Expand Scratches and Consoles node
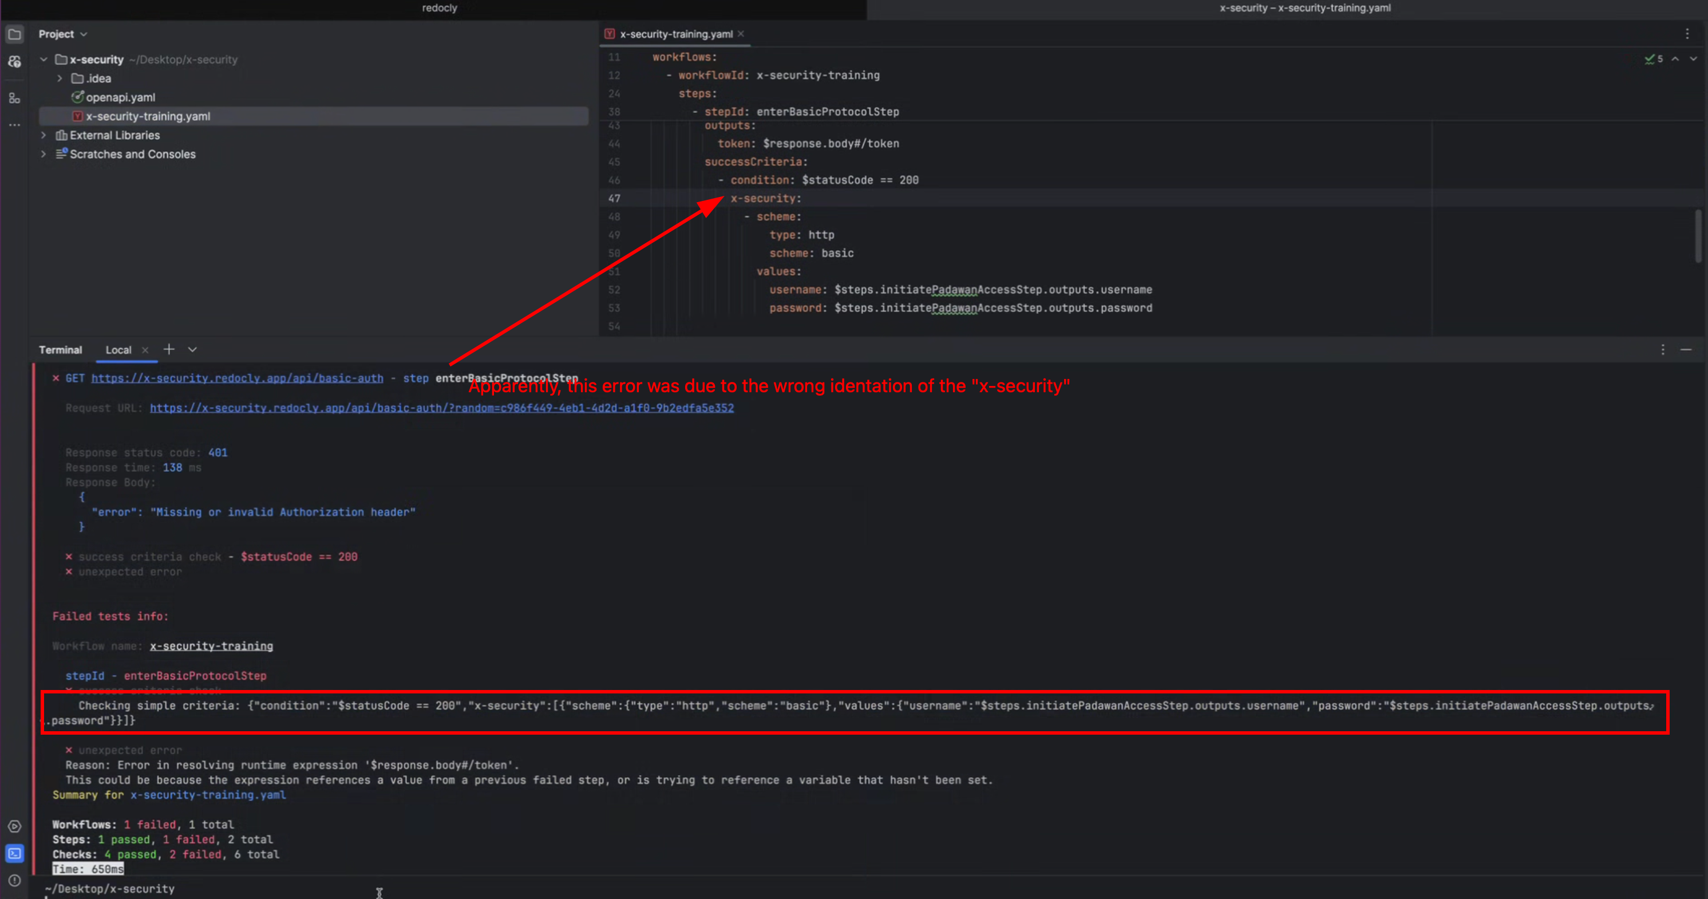 pos(44,154)
